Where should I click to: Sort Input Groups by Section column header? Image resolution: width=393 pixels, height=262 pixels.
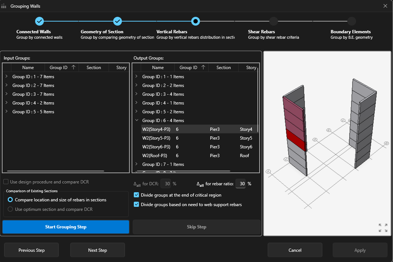pos(94,68)
